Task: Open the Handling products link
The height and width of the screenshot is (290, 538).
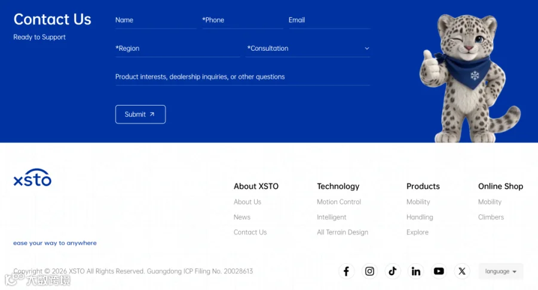Action: tap(420, 217)
